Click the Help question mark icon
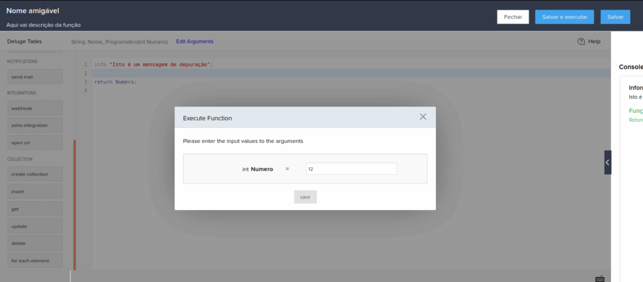643x282 pixels. click(x=581, y=41)
